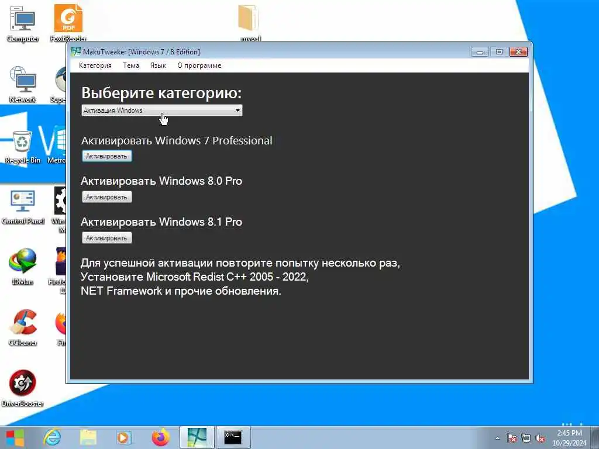Open the clock showing 2:45 PM
Image resolution: width=599 pixels, height=449 pixels.
tap(569, 438)
